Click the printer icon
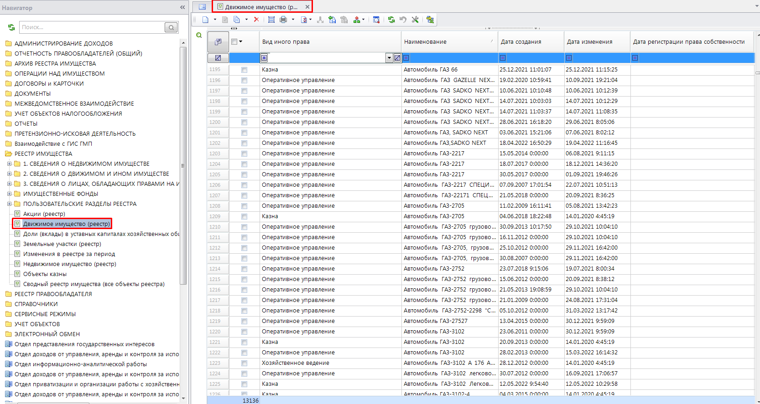760x404 pixels. tap(283, 20)
